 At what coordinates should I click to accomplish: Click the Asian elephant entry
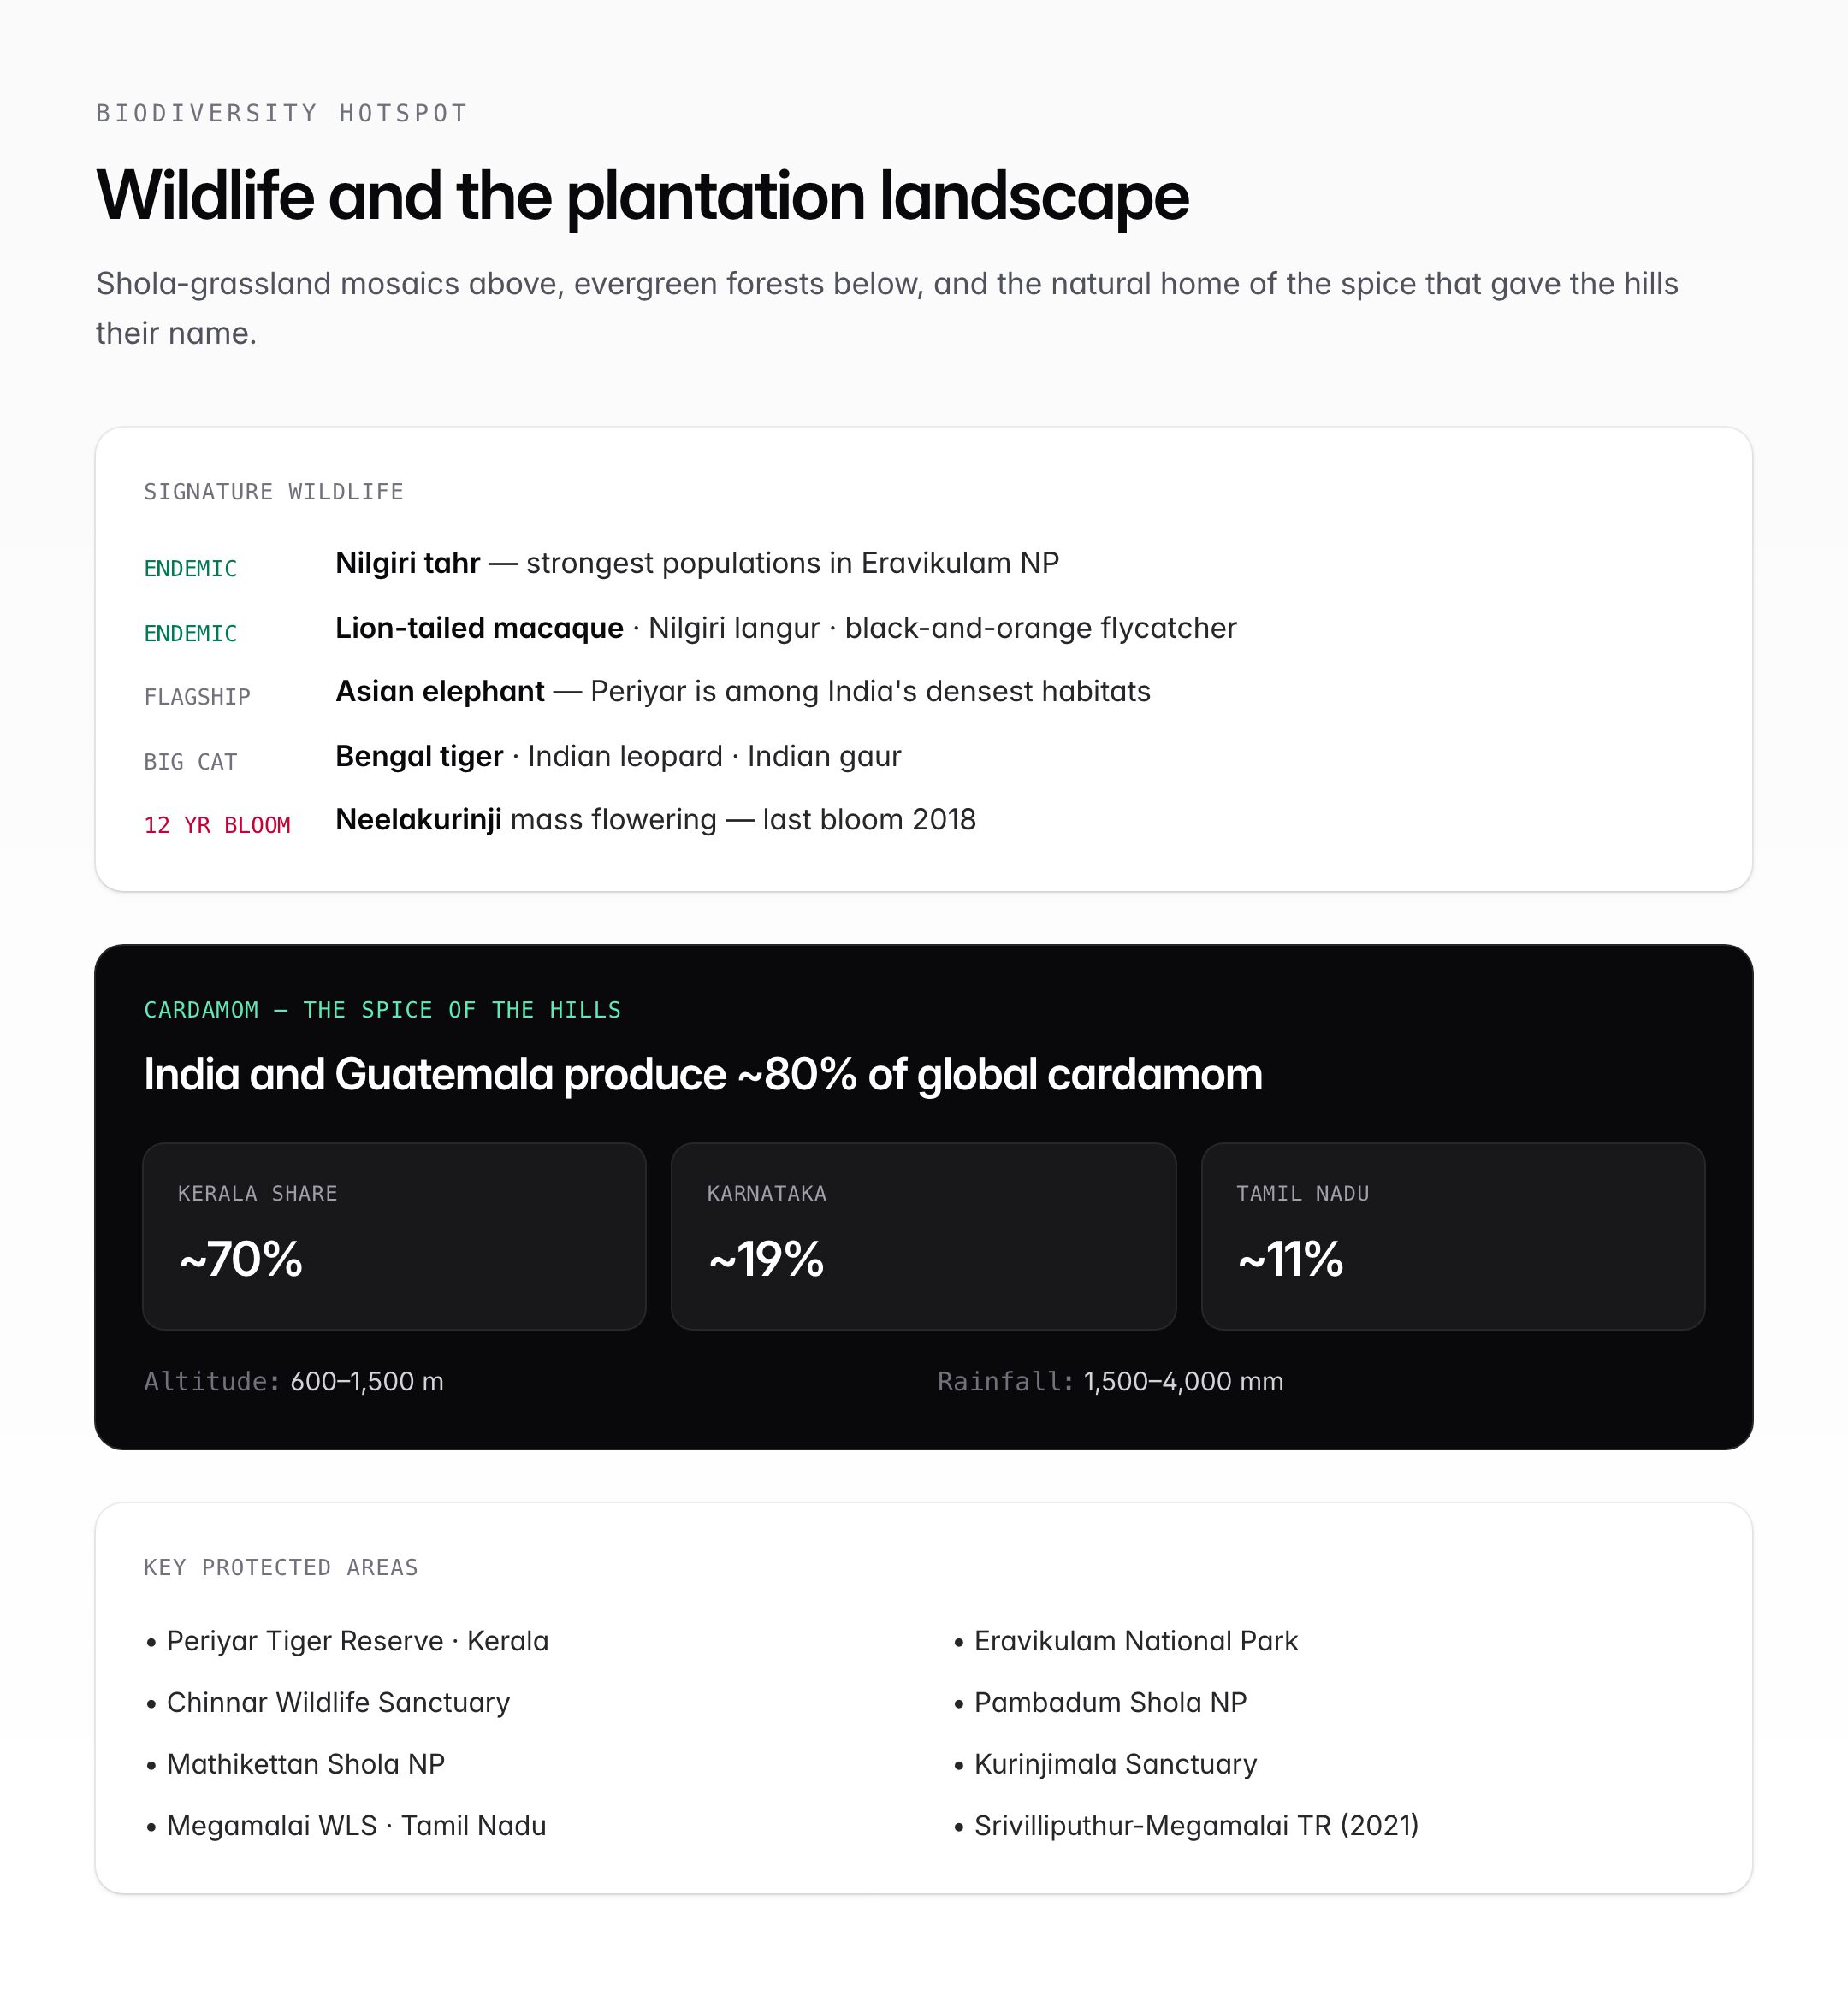tap(743, 692)
